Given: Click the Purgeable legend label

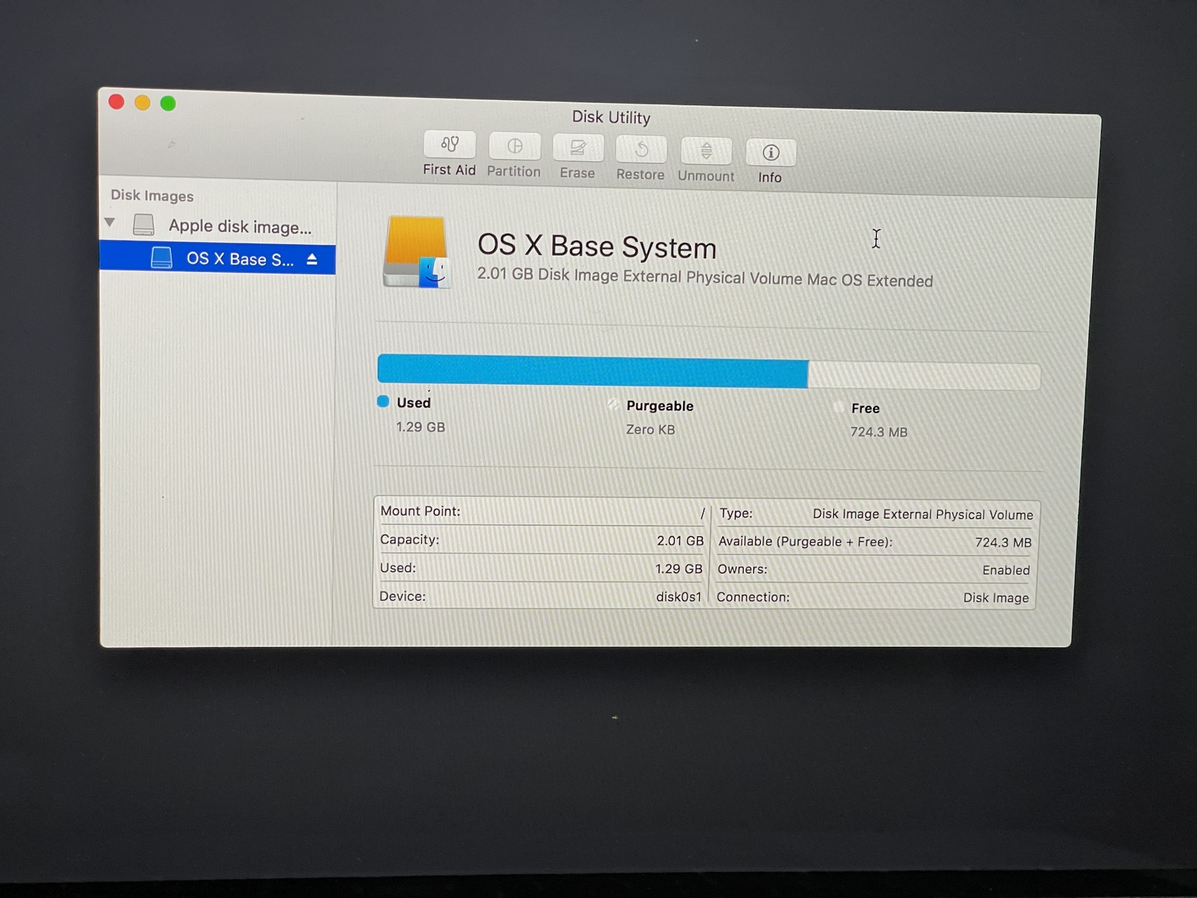Looking at the screenshot, I should [659, 406].
